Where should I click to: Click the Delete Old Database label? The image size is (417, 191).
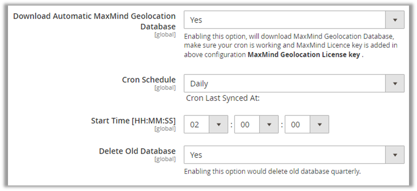pyautogui.click(x=137, y=151)
